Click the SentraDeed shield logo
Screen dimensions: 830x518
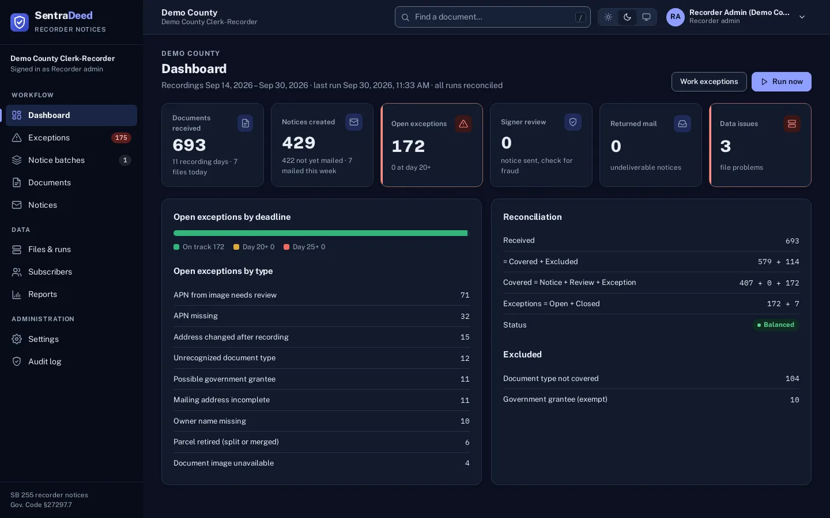point(20,22)
